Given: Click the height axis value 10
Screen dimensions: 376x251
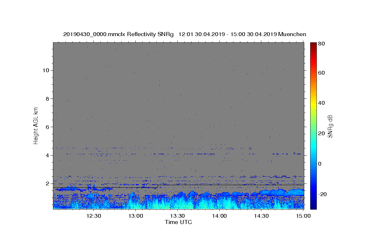Looking at the screenshot, I should 46,70.
